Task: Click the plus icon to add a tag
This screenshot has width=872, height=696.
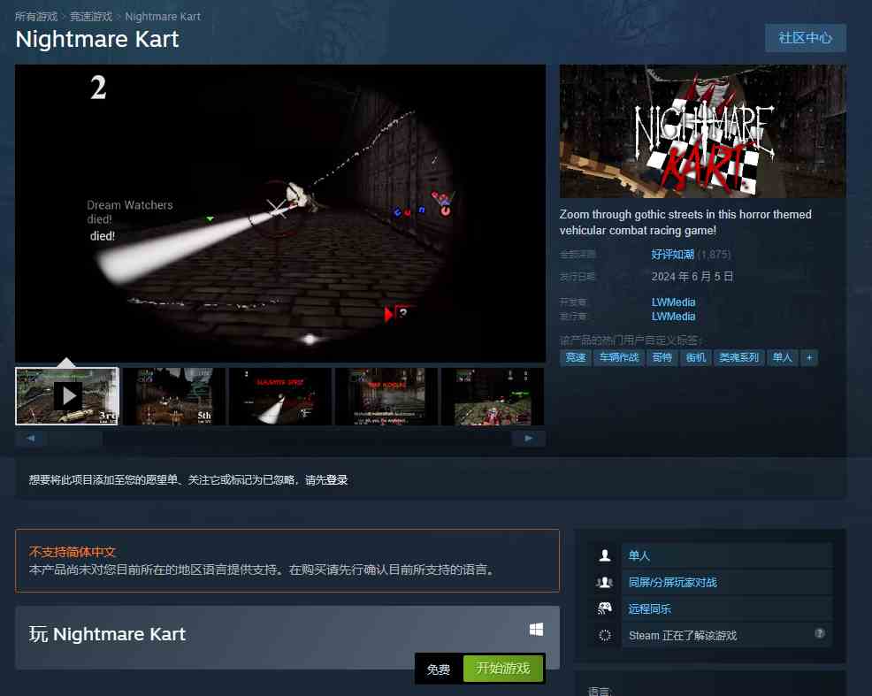Action: 809,357
